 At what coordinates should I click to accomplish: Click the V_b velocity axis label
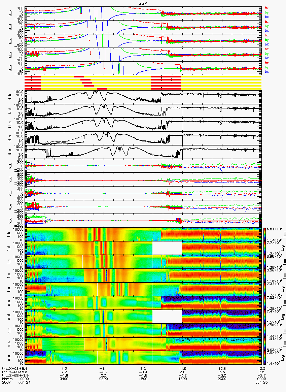10,165
